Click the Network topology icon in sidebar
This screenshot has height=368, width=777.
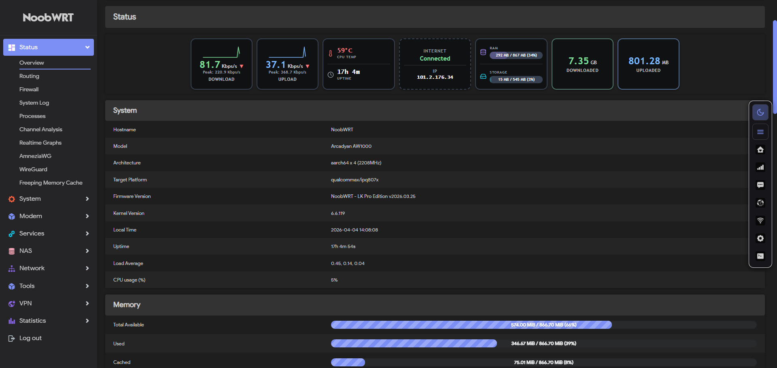12,268
